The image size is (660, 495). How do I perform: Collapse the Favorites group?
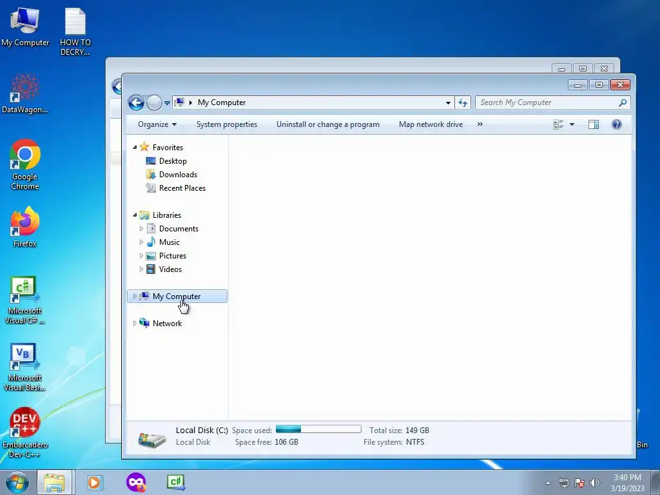tap(135, 148)
